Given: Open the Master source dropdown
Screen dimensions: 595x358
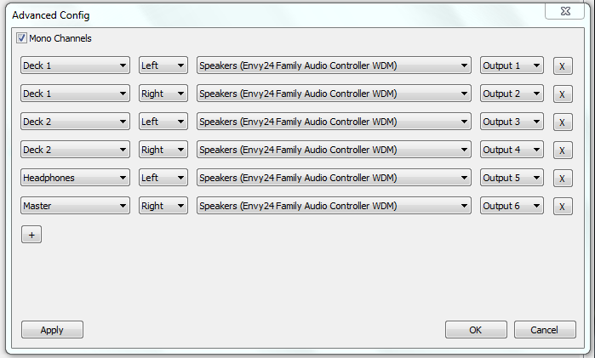Looking at the screenshot, I should [75, 206].
